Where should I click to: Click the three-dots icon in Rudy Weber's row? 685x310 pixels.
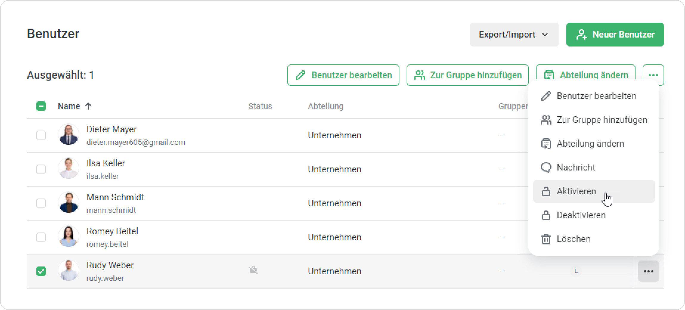648,271
